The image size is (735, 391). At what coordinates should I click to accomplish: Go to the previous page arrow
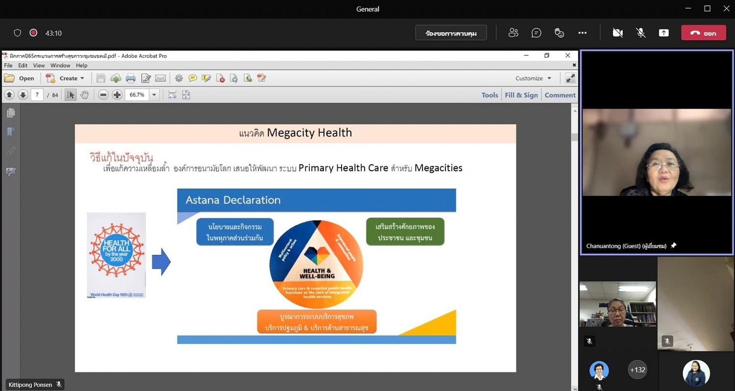coord(9,95)
